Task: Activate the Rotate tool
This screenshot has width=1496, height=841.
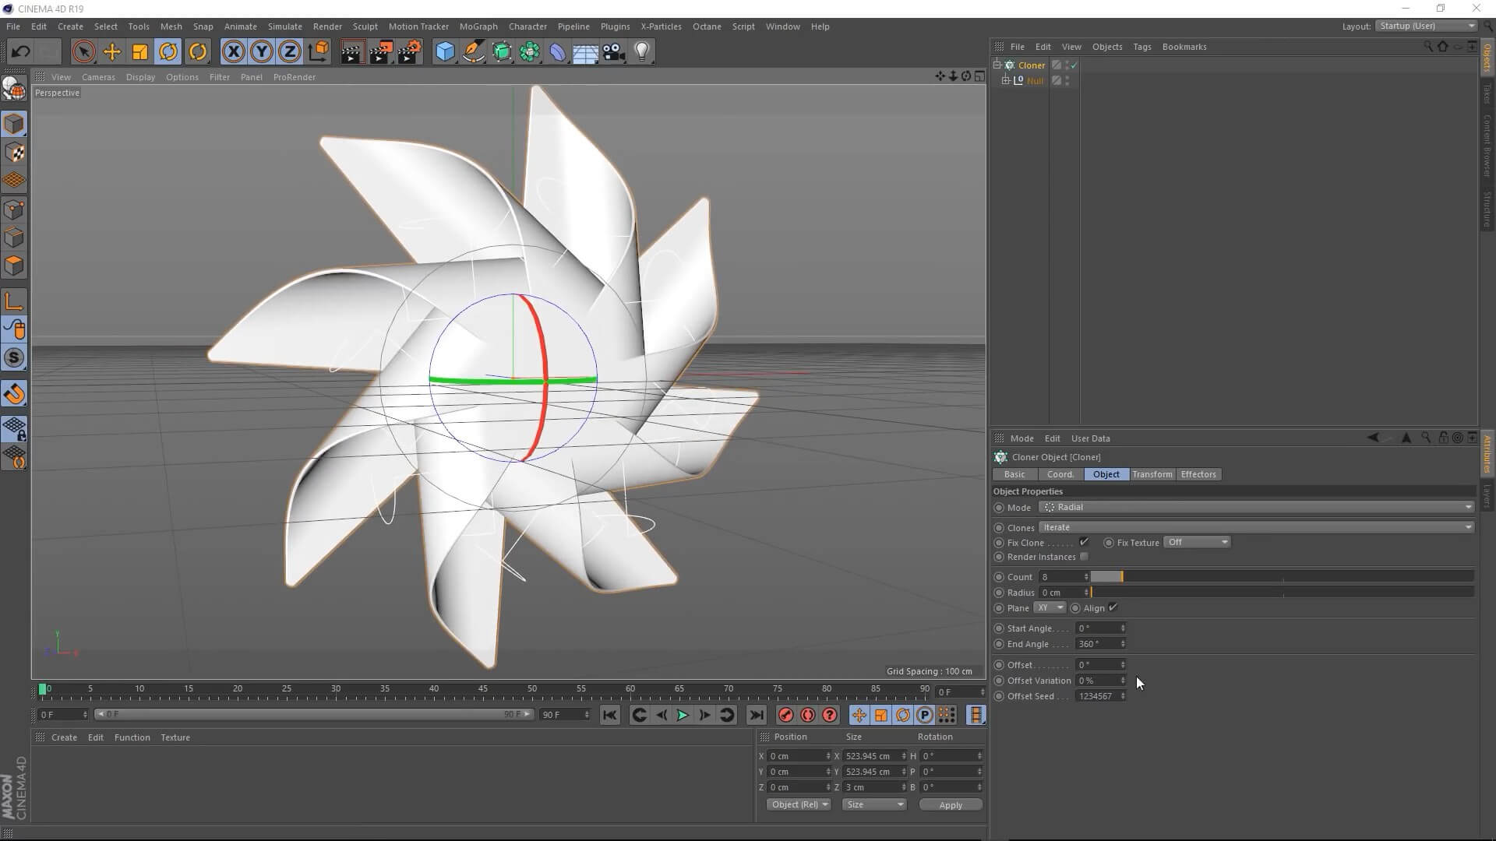Action: pos(168,52)
